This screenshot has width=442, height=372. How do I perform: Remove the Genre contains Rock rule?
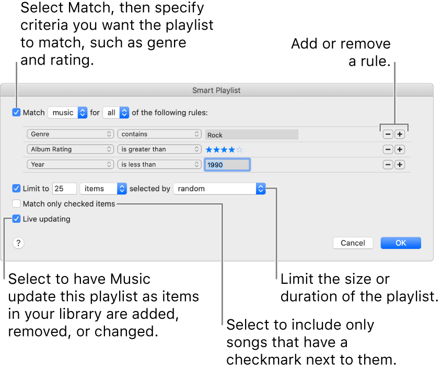click(388, 134)
